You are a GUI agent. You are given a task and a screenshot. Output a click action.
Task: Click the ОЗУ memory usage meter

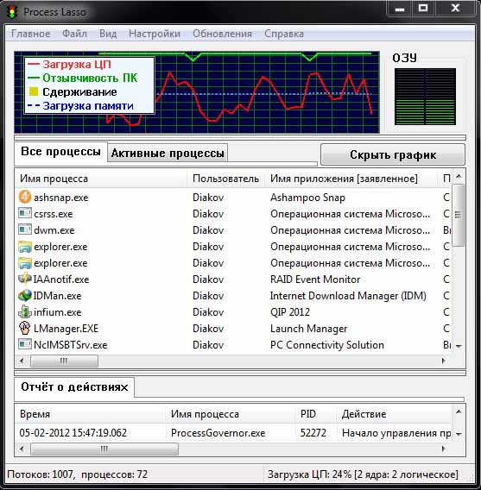pos(425,97)
